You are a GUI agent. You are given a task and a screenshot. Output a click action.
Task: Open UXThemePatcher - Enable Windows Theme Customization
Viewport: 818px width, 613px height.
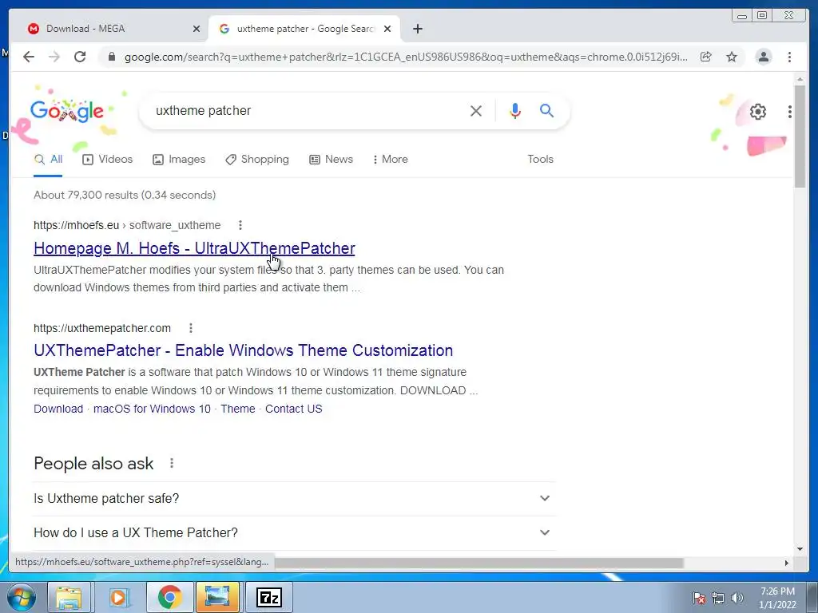(x=243, y=350)
